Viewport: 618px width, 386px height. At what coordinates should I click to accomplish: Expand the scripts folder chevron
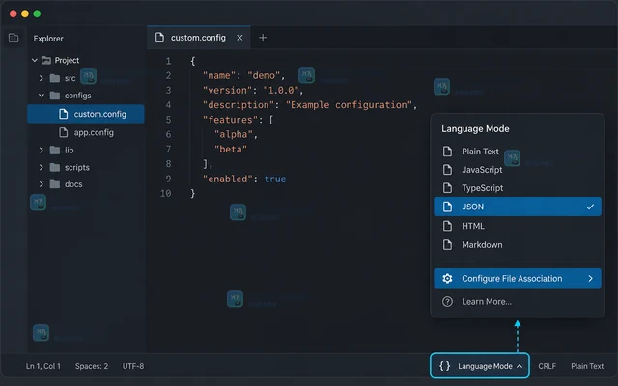[41, 167]
